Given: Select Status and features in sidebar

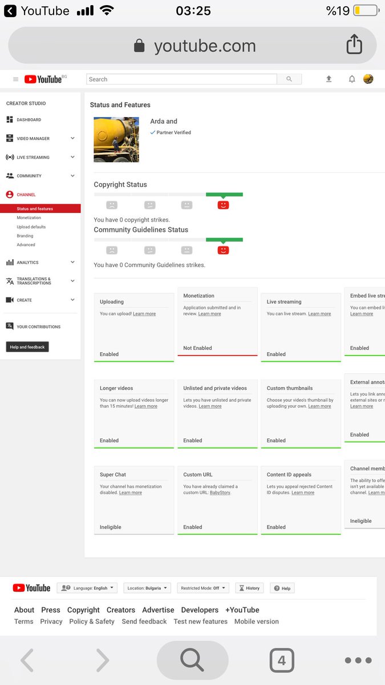Looking at the screenshot, I should 40,209.
